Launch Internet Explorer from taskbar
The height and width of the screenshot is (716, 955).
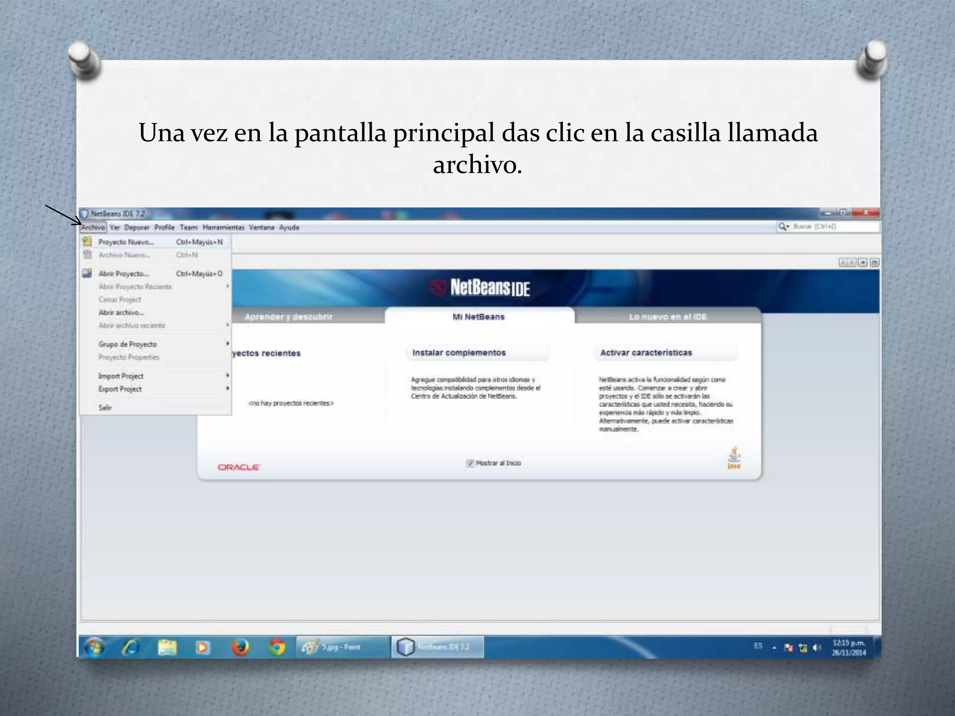tap(131, 647)
